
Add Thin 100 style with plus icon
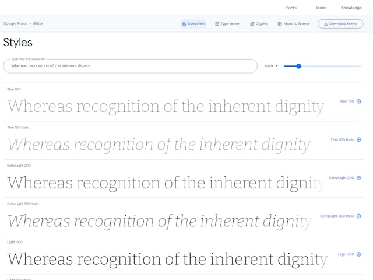click(x=359, y=101)
